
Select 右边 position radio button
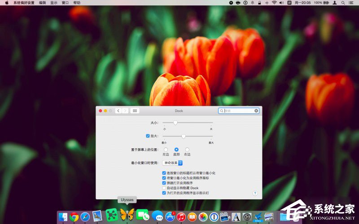pos(187,149)
